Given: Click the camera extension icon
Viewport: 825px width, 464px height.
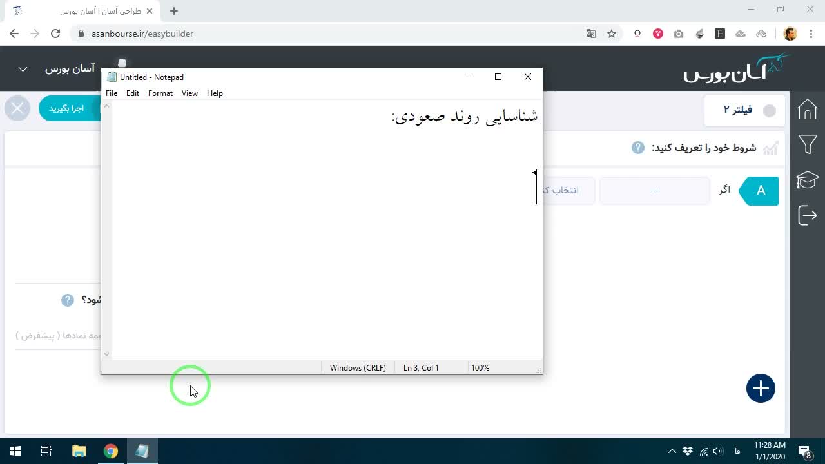Looking at the screenshot, I should (679, 34).
